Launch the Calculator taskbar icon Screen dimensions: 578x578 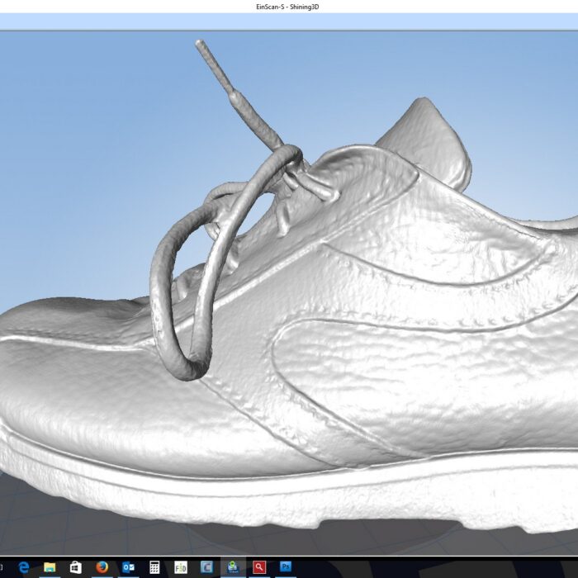(x=154, y=567)
